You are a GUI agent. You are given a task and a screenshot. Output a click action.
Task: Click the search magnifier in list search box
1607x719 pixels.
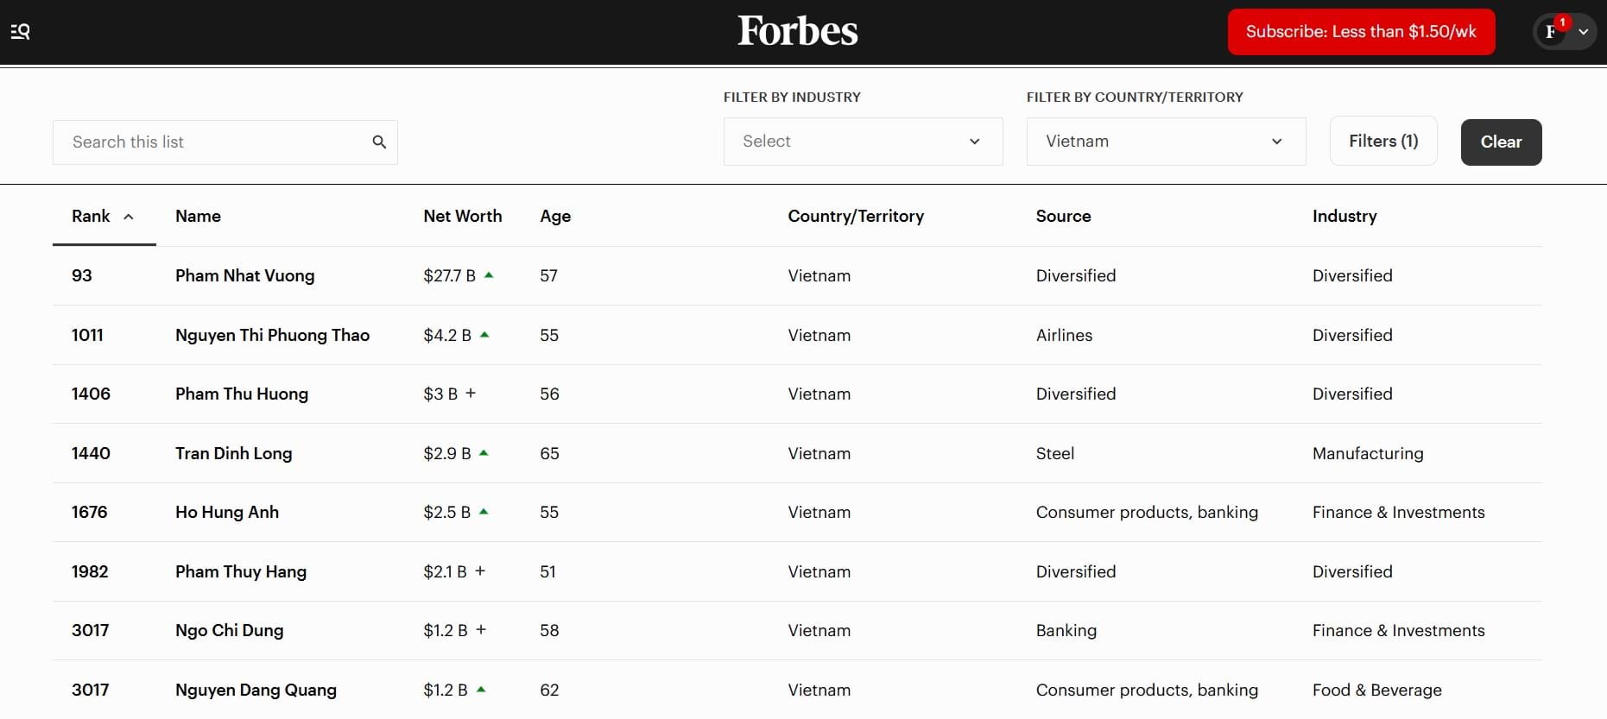[379, 142]
